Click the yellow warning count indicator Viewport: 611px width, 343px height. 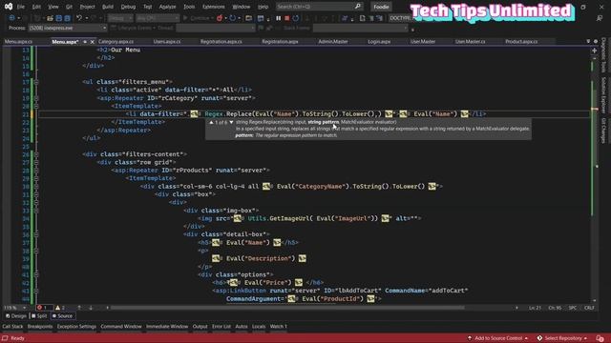click(60, 308)
